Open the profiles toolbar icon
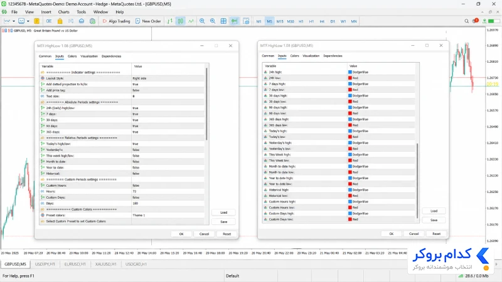502x282 pixels. coord(21,21)
